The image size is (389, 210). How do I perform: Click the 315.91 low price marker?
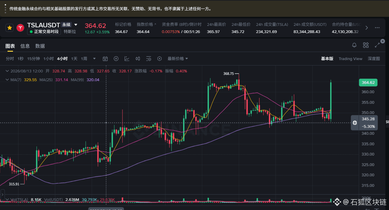[14, 184]
